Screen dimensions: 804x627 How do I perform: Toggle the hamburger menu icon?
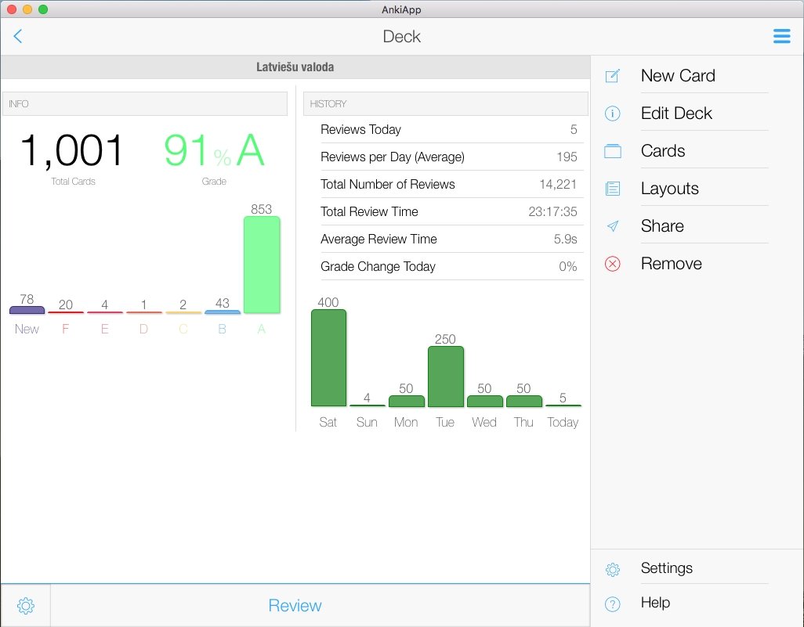point(781,36)
